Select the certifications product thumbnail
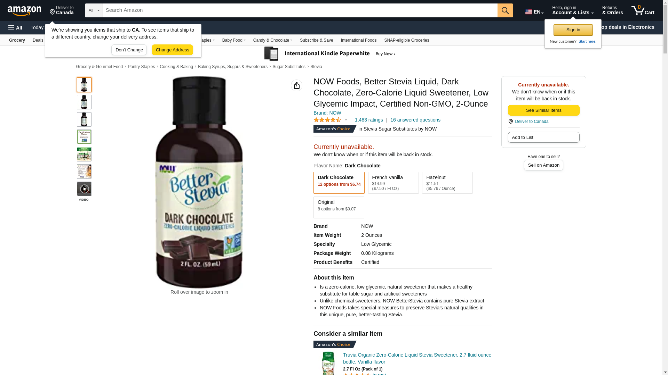668x375 pixels. 84,137
